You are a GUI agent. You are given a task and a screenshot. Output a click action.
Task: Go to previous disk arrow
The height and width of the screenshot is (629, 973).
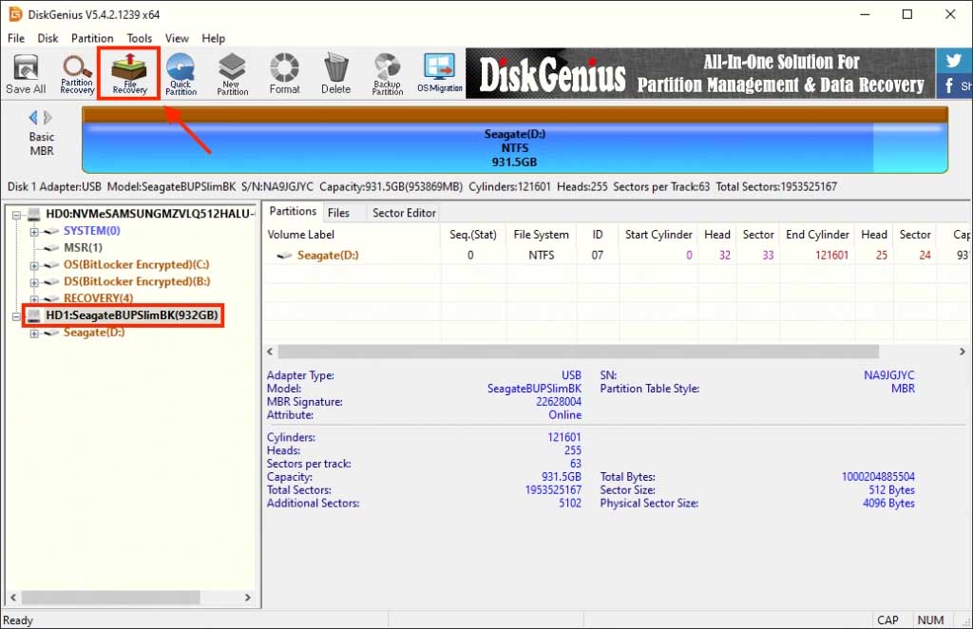(33, 117)
